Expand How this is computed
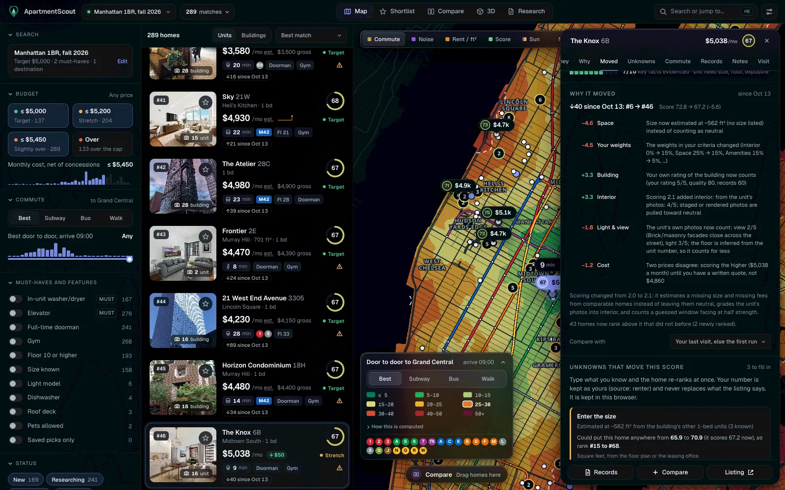Viewport: 785px width, 490px height. tap(395, 426)
